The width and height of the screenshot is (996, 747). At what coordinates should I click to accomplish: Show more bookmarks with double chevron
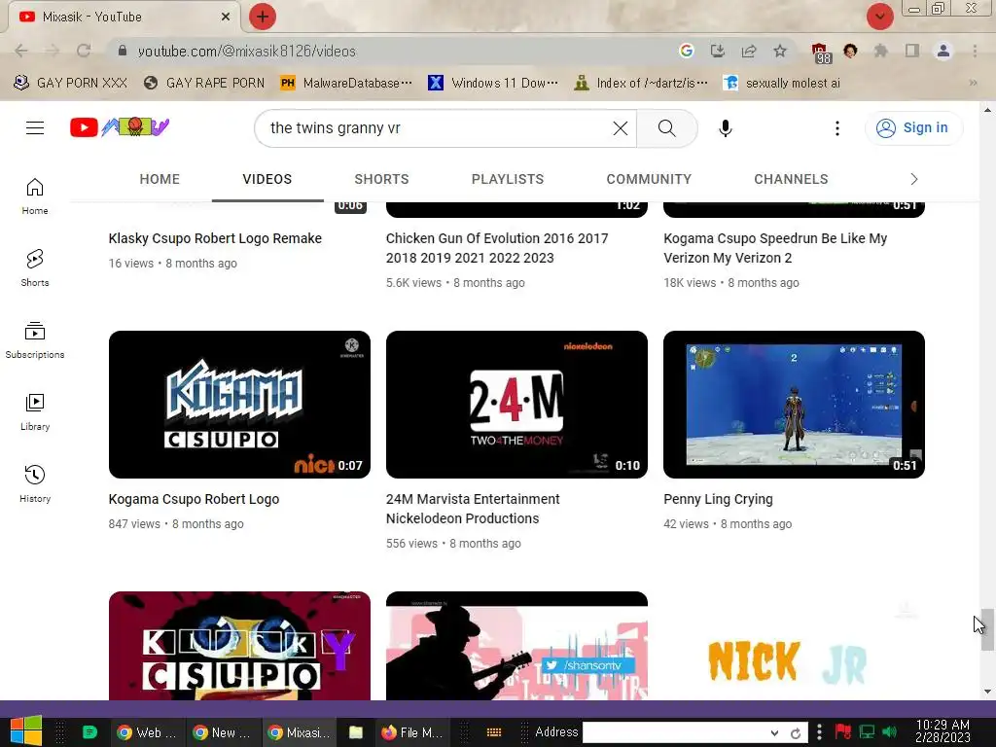pyautogui.click(x=973, y=84)
